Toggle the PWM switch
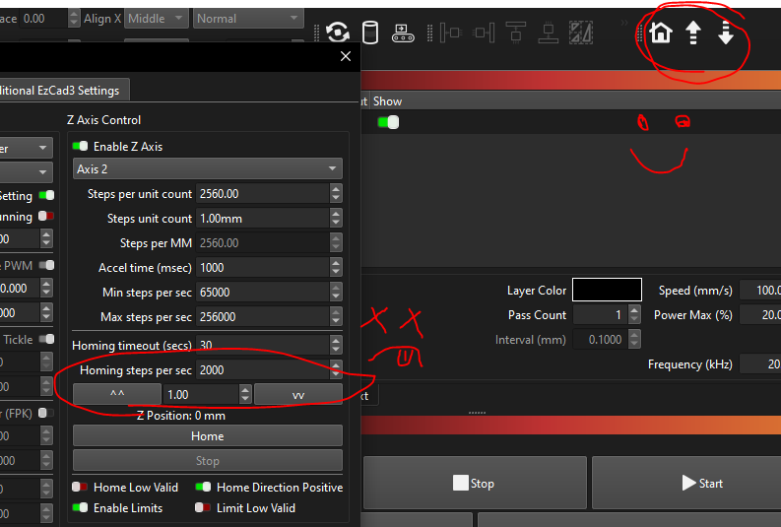781x527 pixels. tap(47, 265)
